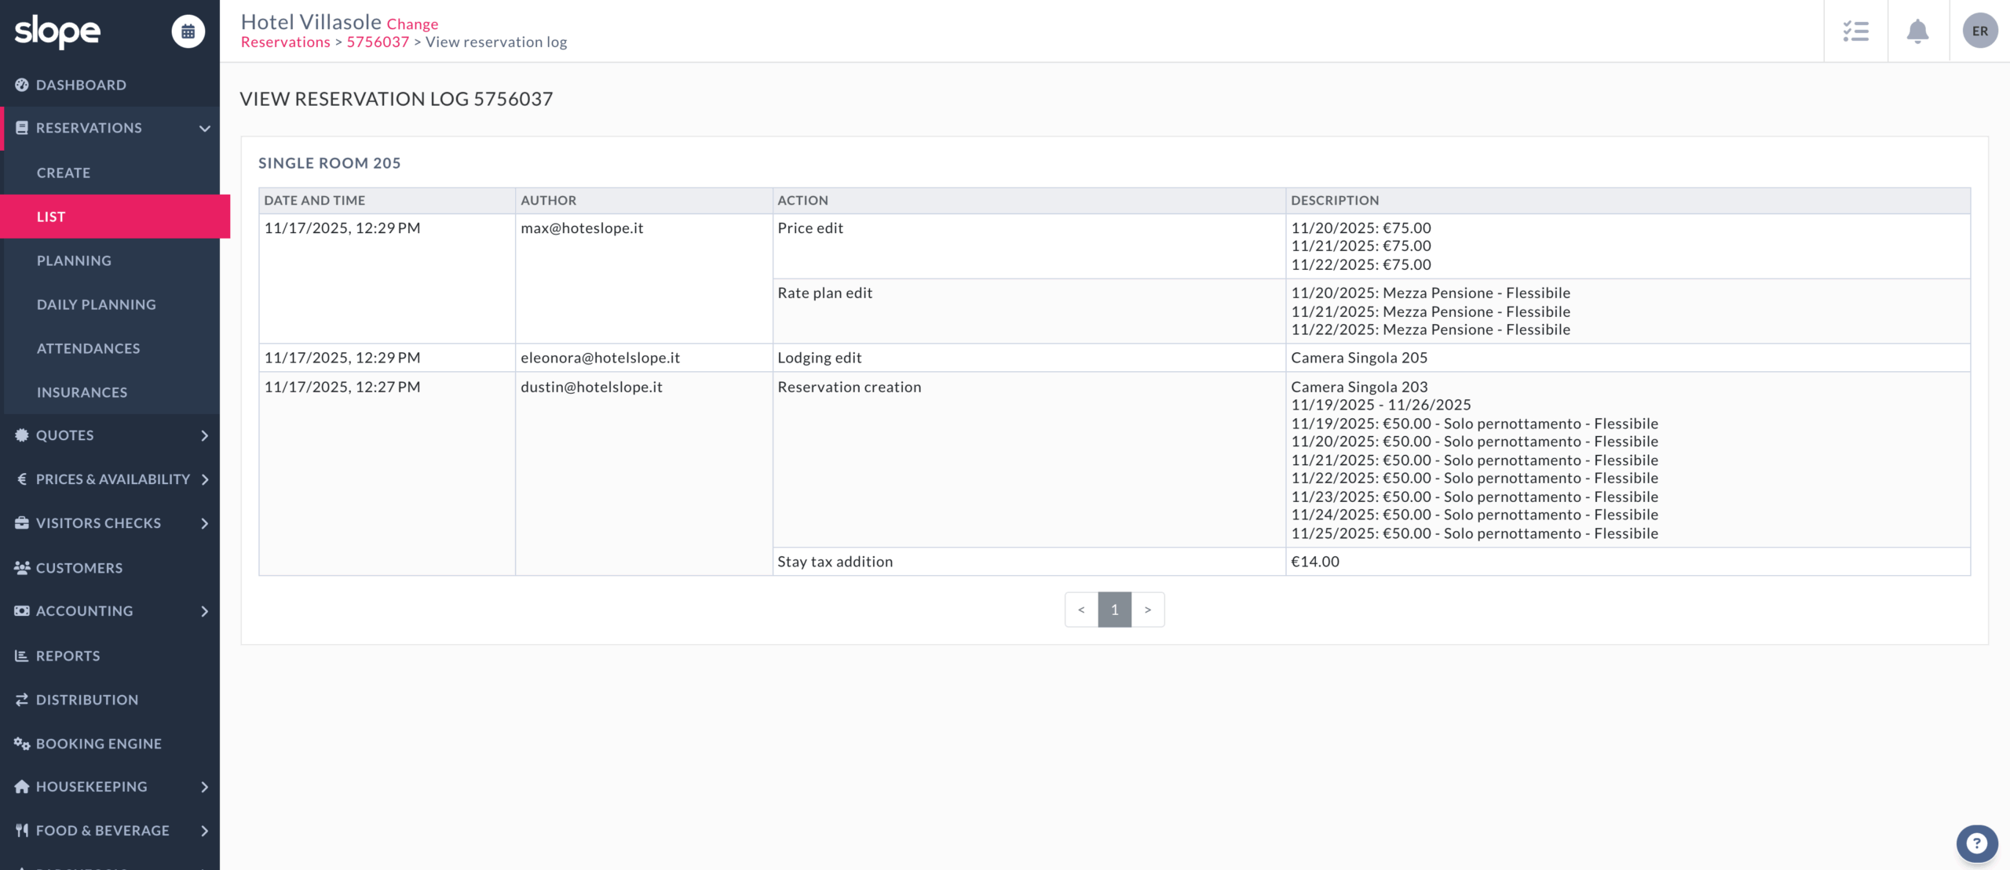Collapse the Reservations sidebar menu
2010x870 pixels.
pos(204,128)
